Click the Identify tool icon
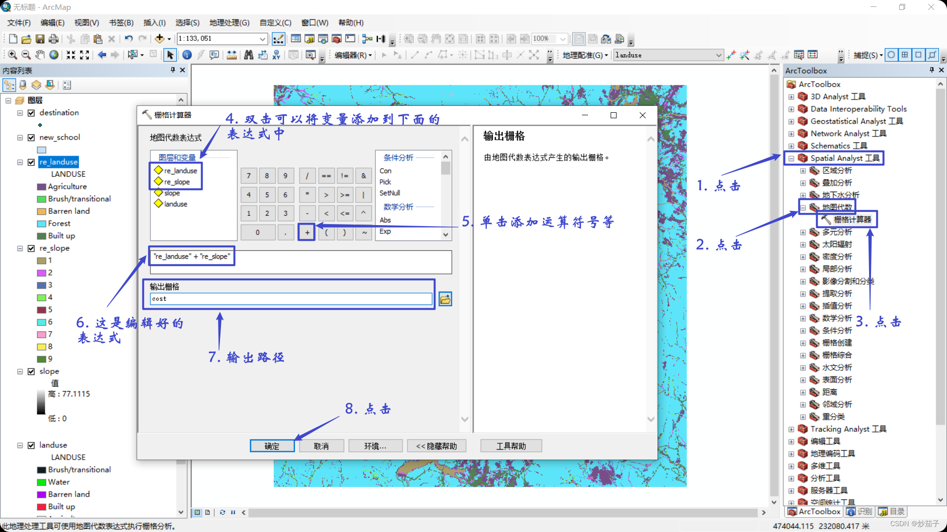 187,55
